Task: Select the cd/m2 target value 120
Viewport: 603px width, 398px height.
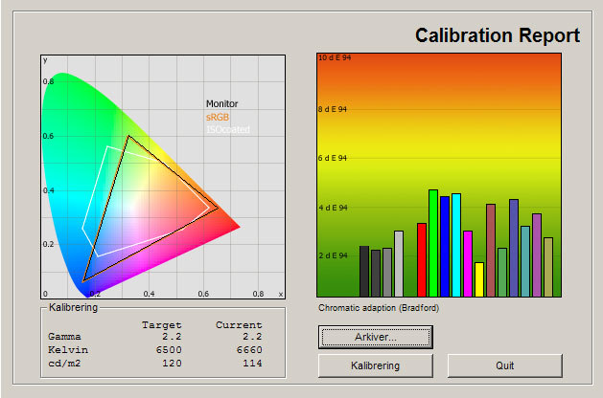Action: pos(172,364)
